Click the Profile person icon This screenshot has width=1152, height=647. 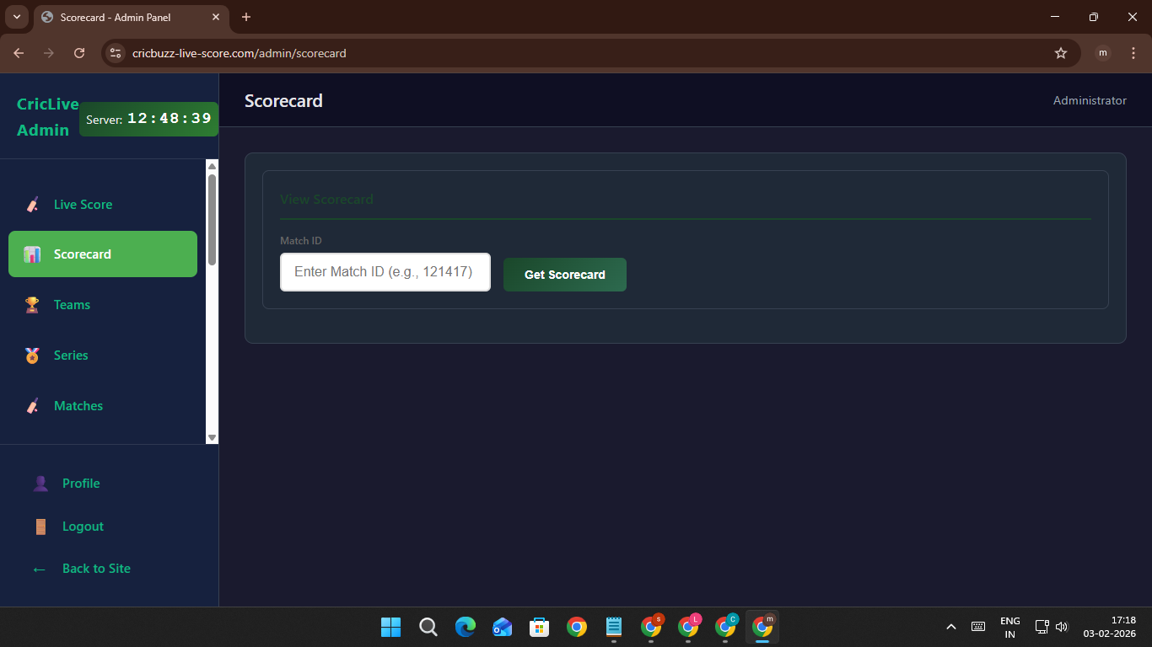click(x=40, y=484)
